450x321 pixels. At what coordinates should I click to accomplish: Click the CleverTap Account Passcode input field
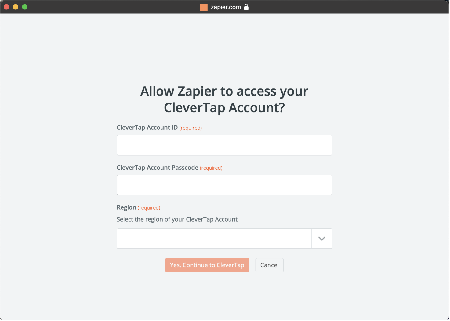224,185
